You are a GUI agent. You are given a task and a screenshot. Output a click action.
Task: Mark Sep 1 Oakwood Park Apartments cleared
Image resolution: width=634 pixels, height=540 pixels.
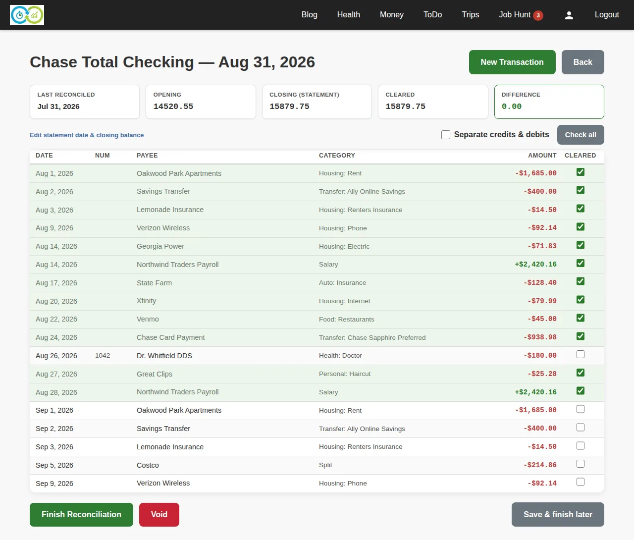[x=581, y=409]
